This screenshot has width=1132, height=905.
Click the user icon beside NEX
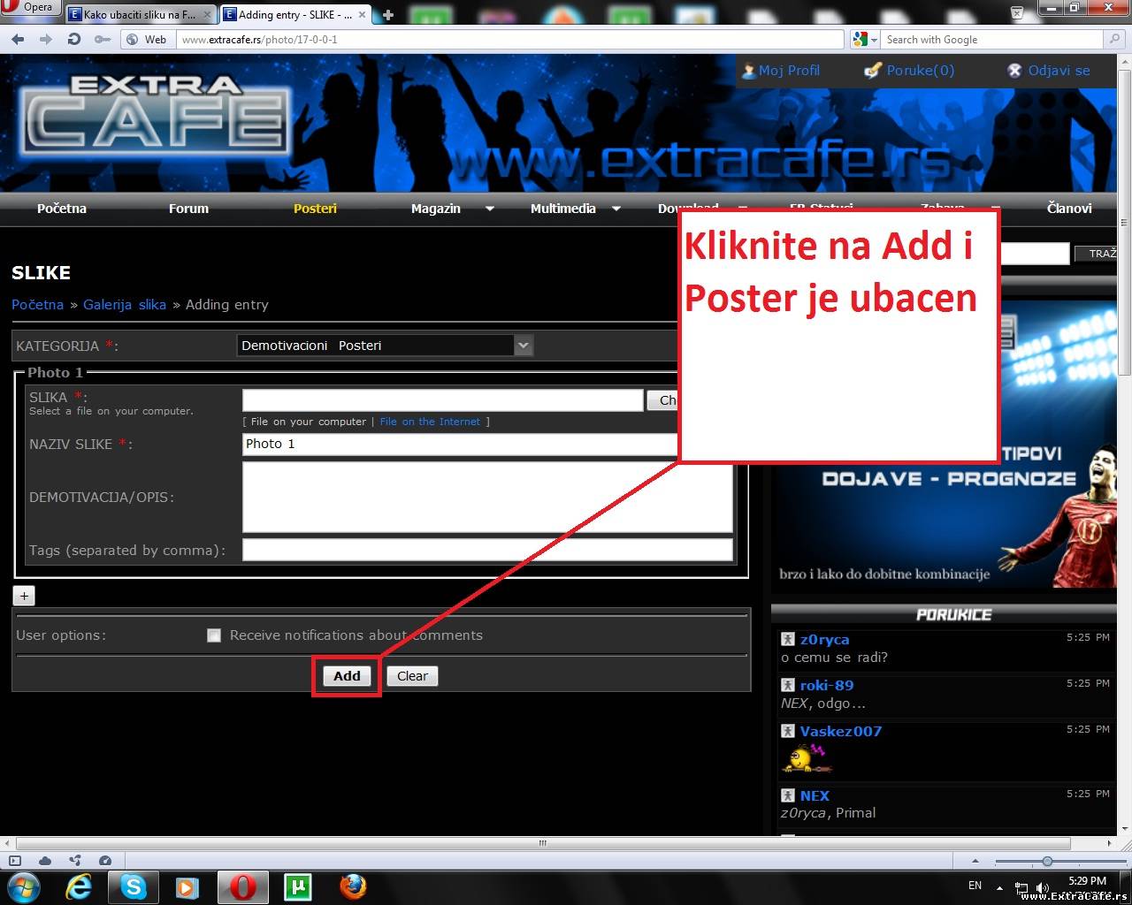[788, 795]
